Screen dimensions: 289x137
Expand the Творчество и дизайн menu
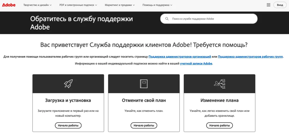37,5
